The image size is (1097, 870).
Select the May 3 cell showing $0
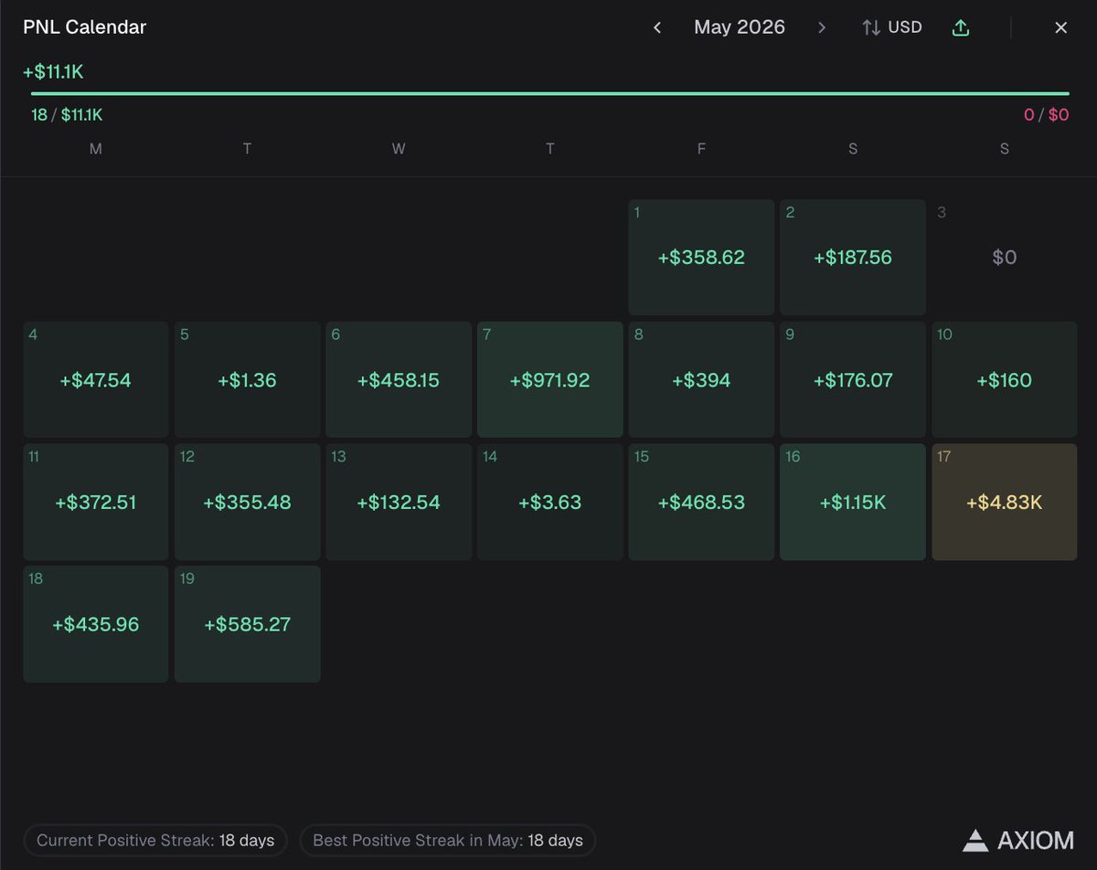(1005, 257)
